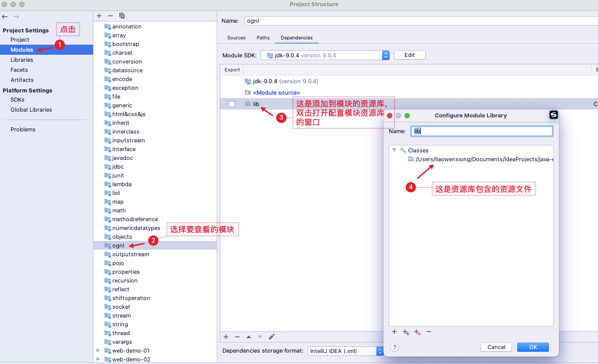Add class root in Configure Module Library
598x364 pixels.
(394, 332)
